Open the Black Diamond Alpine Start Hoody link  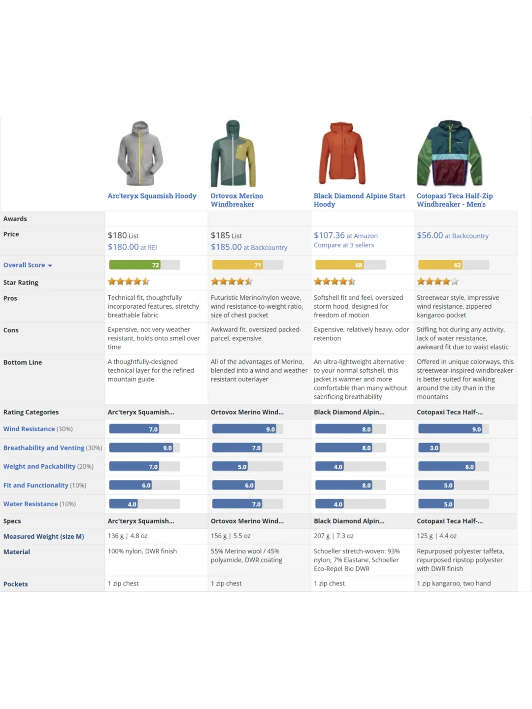[x=359, y=200]
